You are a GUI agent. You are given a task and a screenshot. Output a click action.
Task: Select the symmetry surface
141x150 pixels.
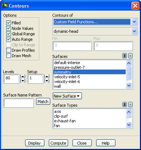click(x=90, y=72)
